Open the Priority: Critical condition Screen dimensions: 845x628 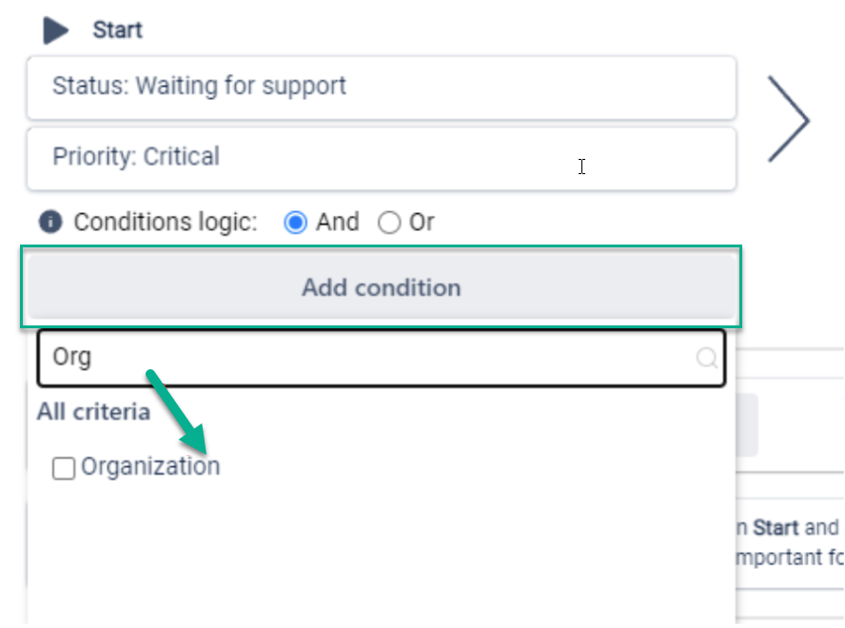tap(381, 157)
